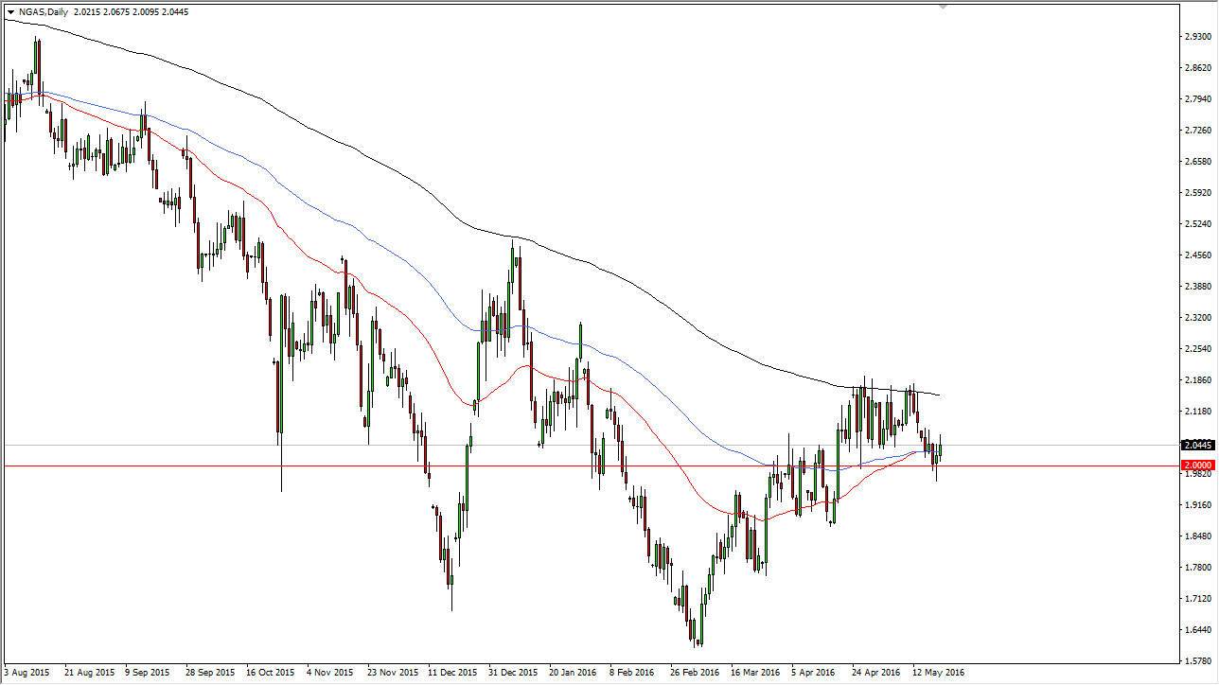Viewport: 1219px width, 685px height.
Task: Click the 2.2540 price scale label
Action: tap(1197, 349)
